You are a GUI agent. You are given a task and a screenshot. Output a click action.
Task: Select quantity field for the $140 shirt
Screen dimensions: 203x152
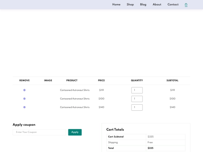[x=137, y=107]
